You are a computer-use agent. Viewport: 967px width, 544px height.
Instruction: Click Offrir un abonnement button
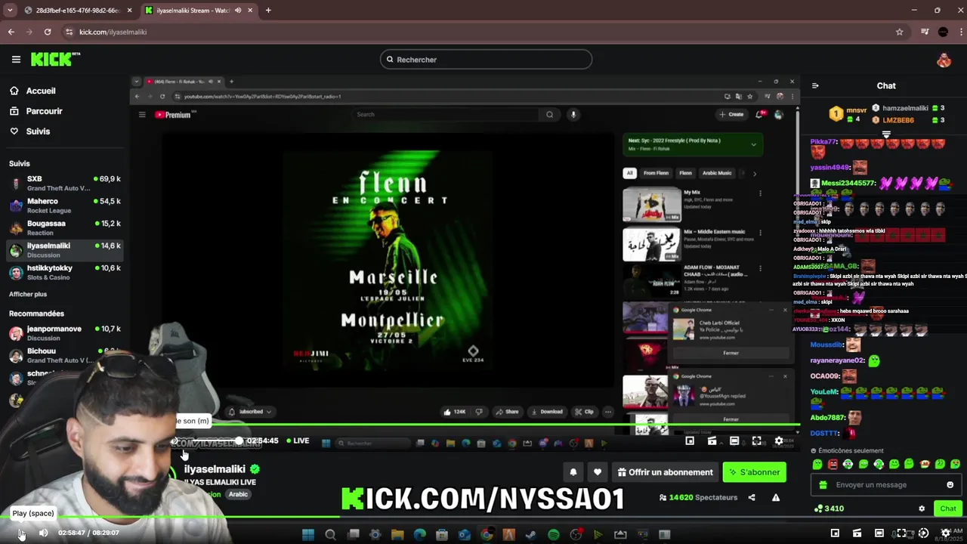(665, 472)
